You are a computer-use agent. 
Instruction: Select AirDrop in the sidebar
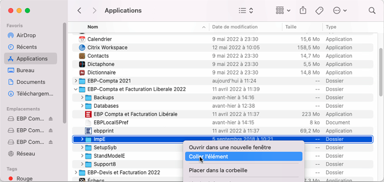coord(31,36)
